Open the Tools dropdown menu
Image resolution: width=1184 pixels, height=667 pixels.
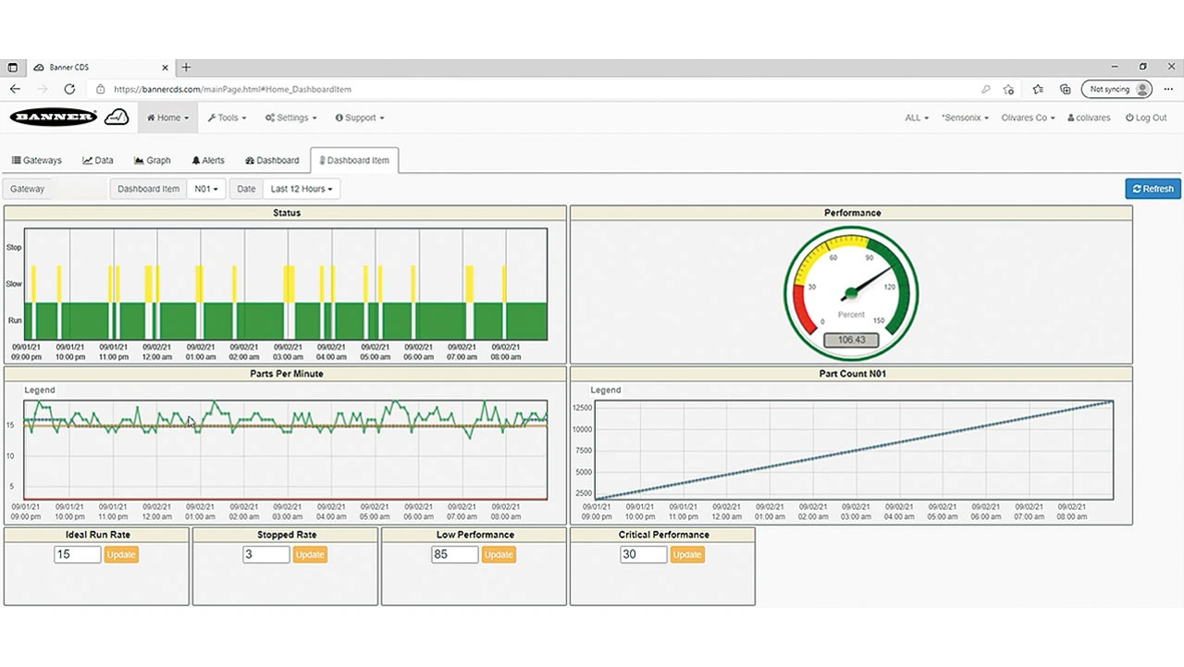tap(223, 118)
